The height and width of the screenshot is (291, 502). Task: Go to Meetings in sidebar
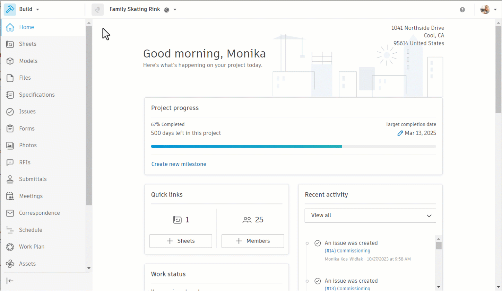tap(31, 196)
